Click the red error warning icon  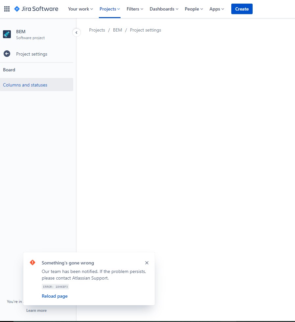pos(33,262)
